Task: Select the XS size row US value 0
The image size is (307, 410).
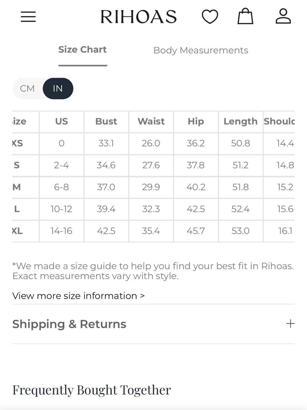Action: 61,143
